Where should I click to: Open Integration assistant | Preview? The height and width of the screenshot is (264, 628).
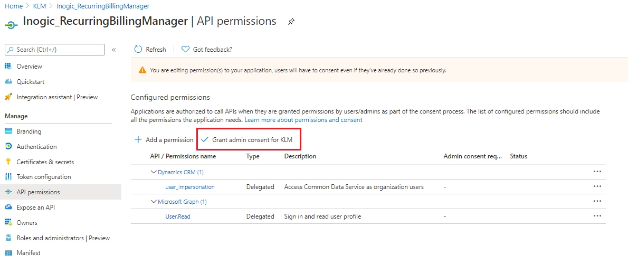pyautogui.click(x=58, y=97)
